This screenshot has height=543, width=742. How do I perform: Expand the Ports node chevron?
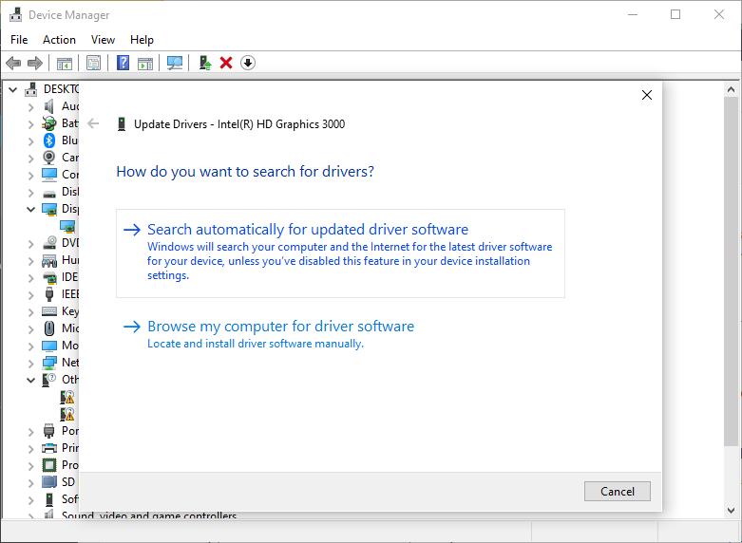click(31, 431)
